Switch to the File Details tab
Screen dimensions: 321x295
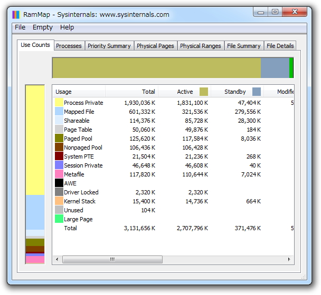(x=280, y=46)
